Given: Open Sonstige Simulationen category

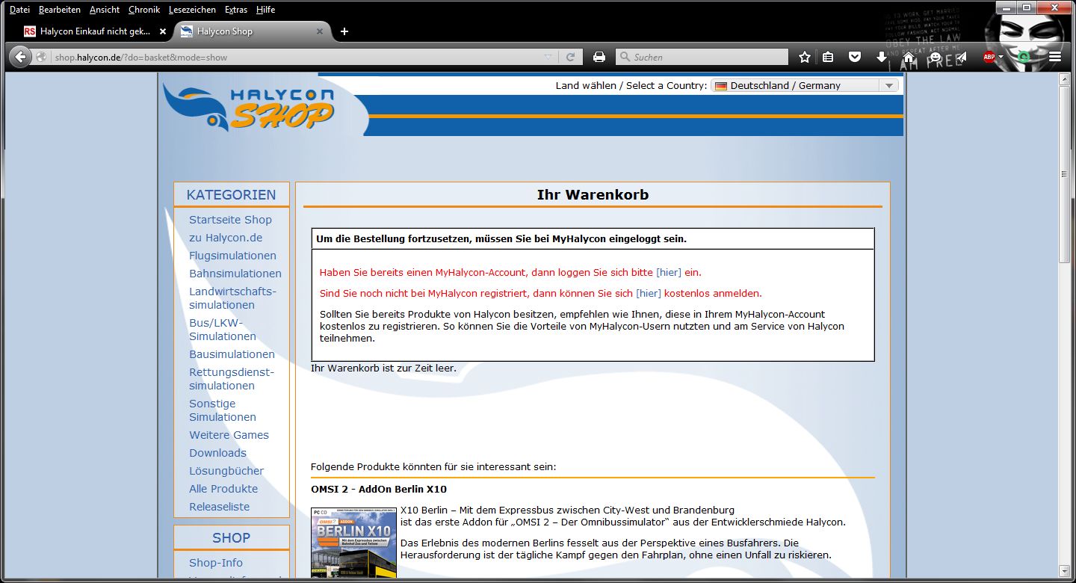Looking at the screenshot, I should 223,410.
